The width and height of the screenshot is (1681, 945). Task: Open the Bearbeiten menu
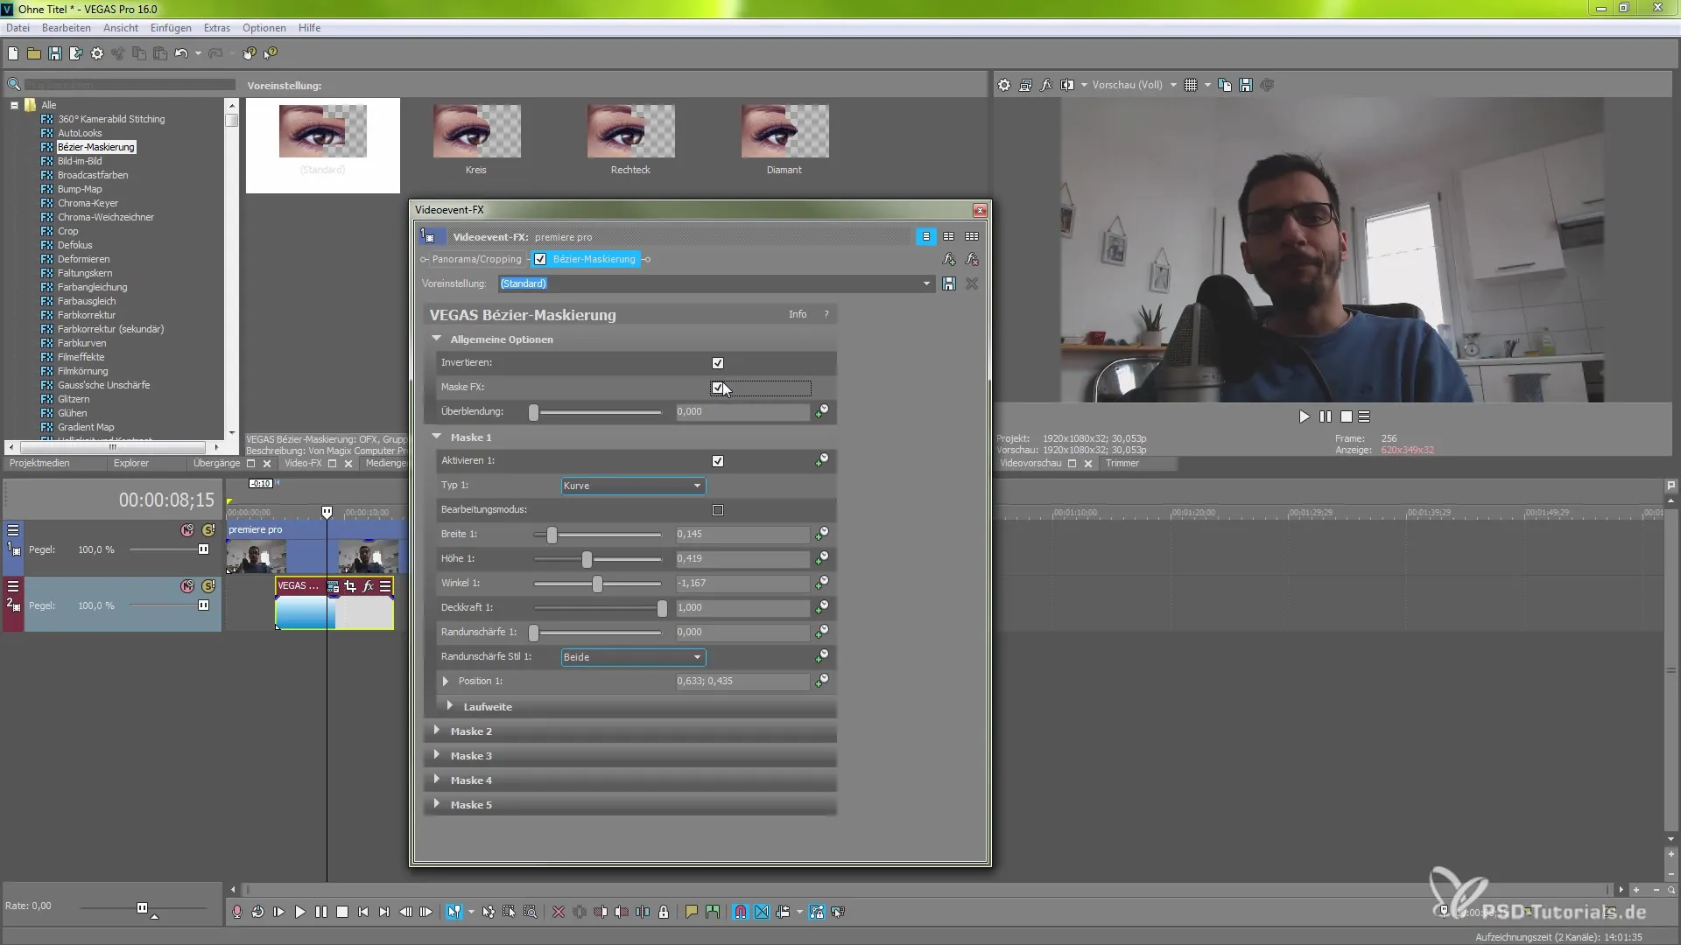point(67,28)
